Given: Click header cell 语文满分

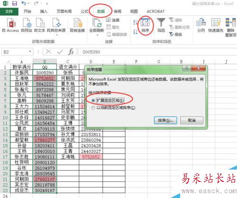Looking at the screenshot, I should (68, 67).
